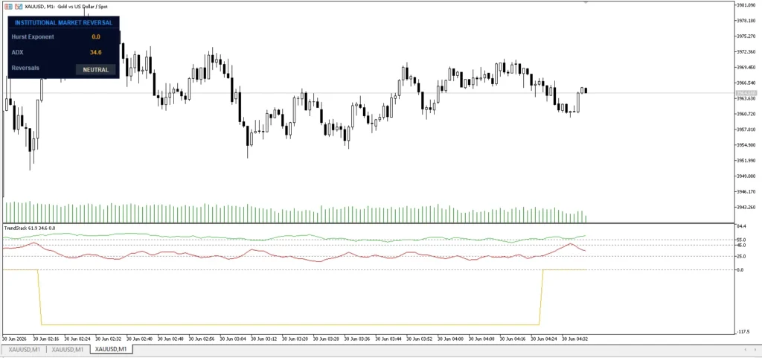Select the active third XAUUSD,M1 tab
Image resolution: width=762 pixels, height=358 pixels.
112,349
